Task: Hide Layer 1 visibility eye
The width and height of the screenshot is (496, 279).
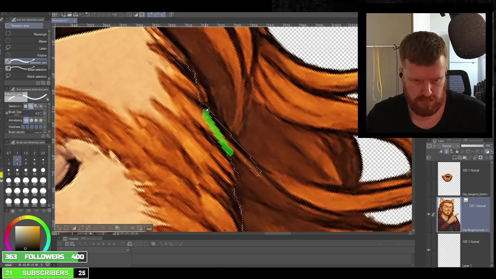Action: [429, 250]
